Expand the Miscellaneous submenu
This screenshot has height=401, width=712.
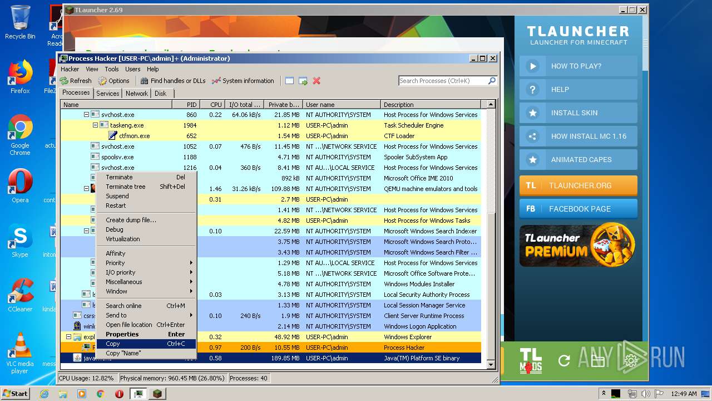pyautogui.click(x=146, y=282)
